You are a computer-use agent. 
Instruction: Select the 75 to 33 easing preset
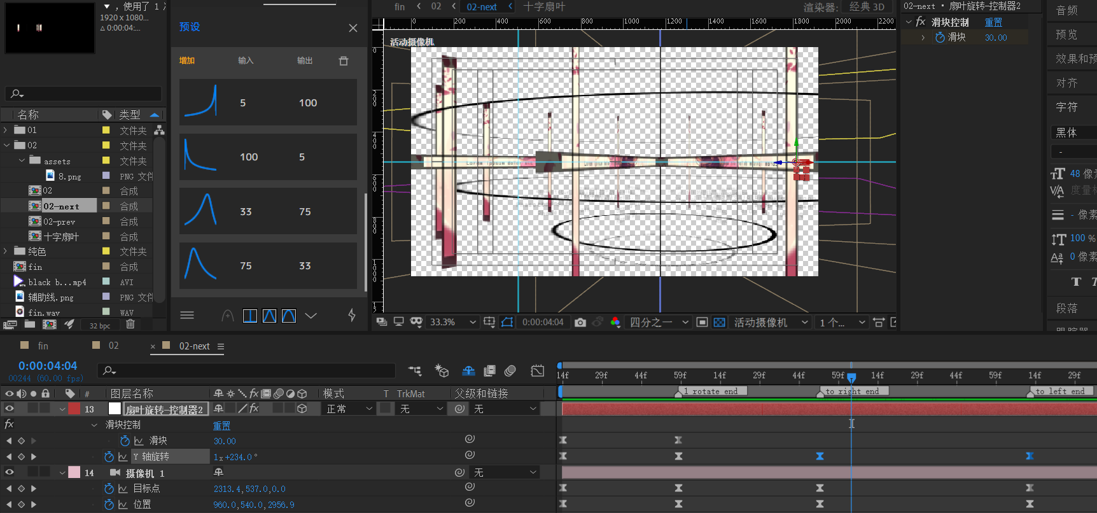click(x=268, y=265)
